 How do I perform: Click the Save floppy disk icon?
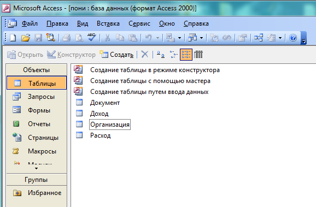point(38,38)
